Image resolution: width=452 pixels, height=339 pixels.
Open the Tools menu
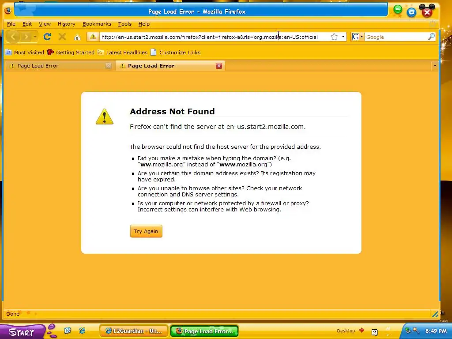tap(124, 24)
